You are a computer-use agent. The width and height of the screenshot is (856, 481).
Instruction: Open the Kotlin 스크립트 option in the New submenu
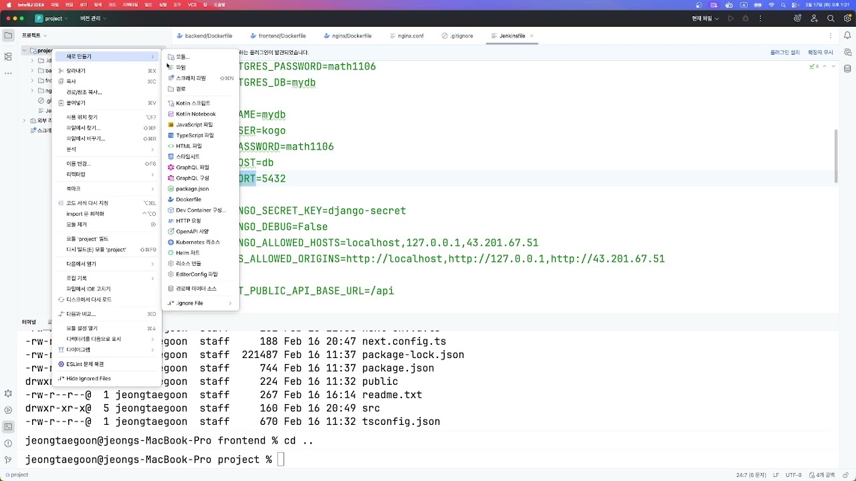(201, 103)
